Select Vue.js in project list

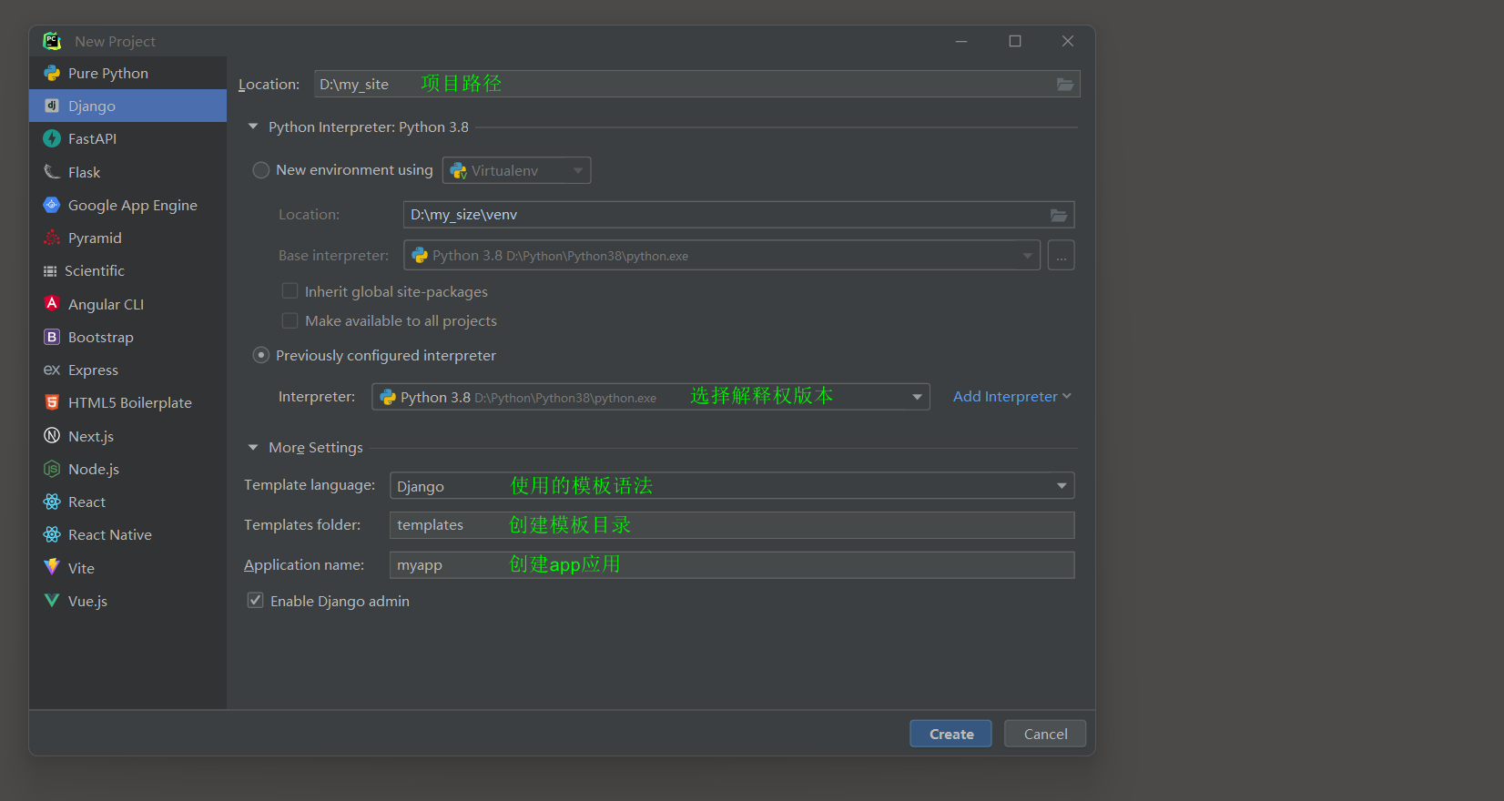(128, 601)
